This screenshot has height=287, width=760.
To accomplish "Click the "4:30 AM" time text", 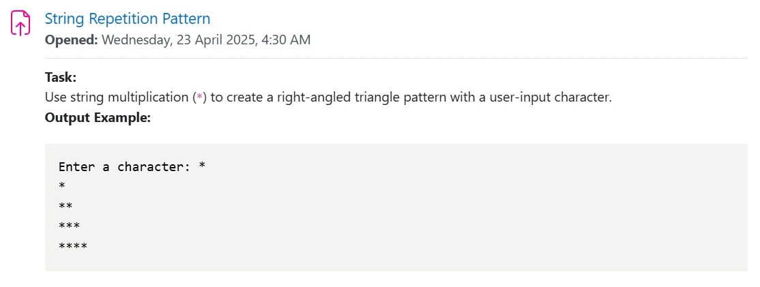I will 286,40.
